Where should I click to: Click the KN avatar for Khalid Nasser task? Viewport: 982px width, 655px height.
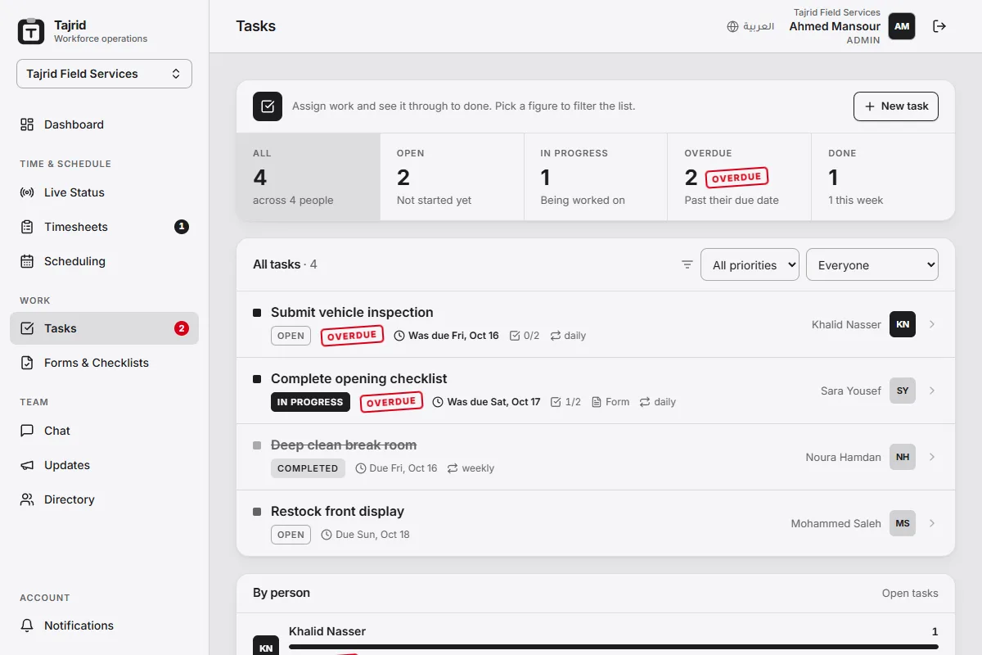(x=903, y=324)
